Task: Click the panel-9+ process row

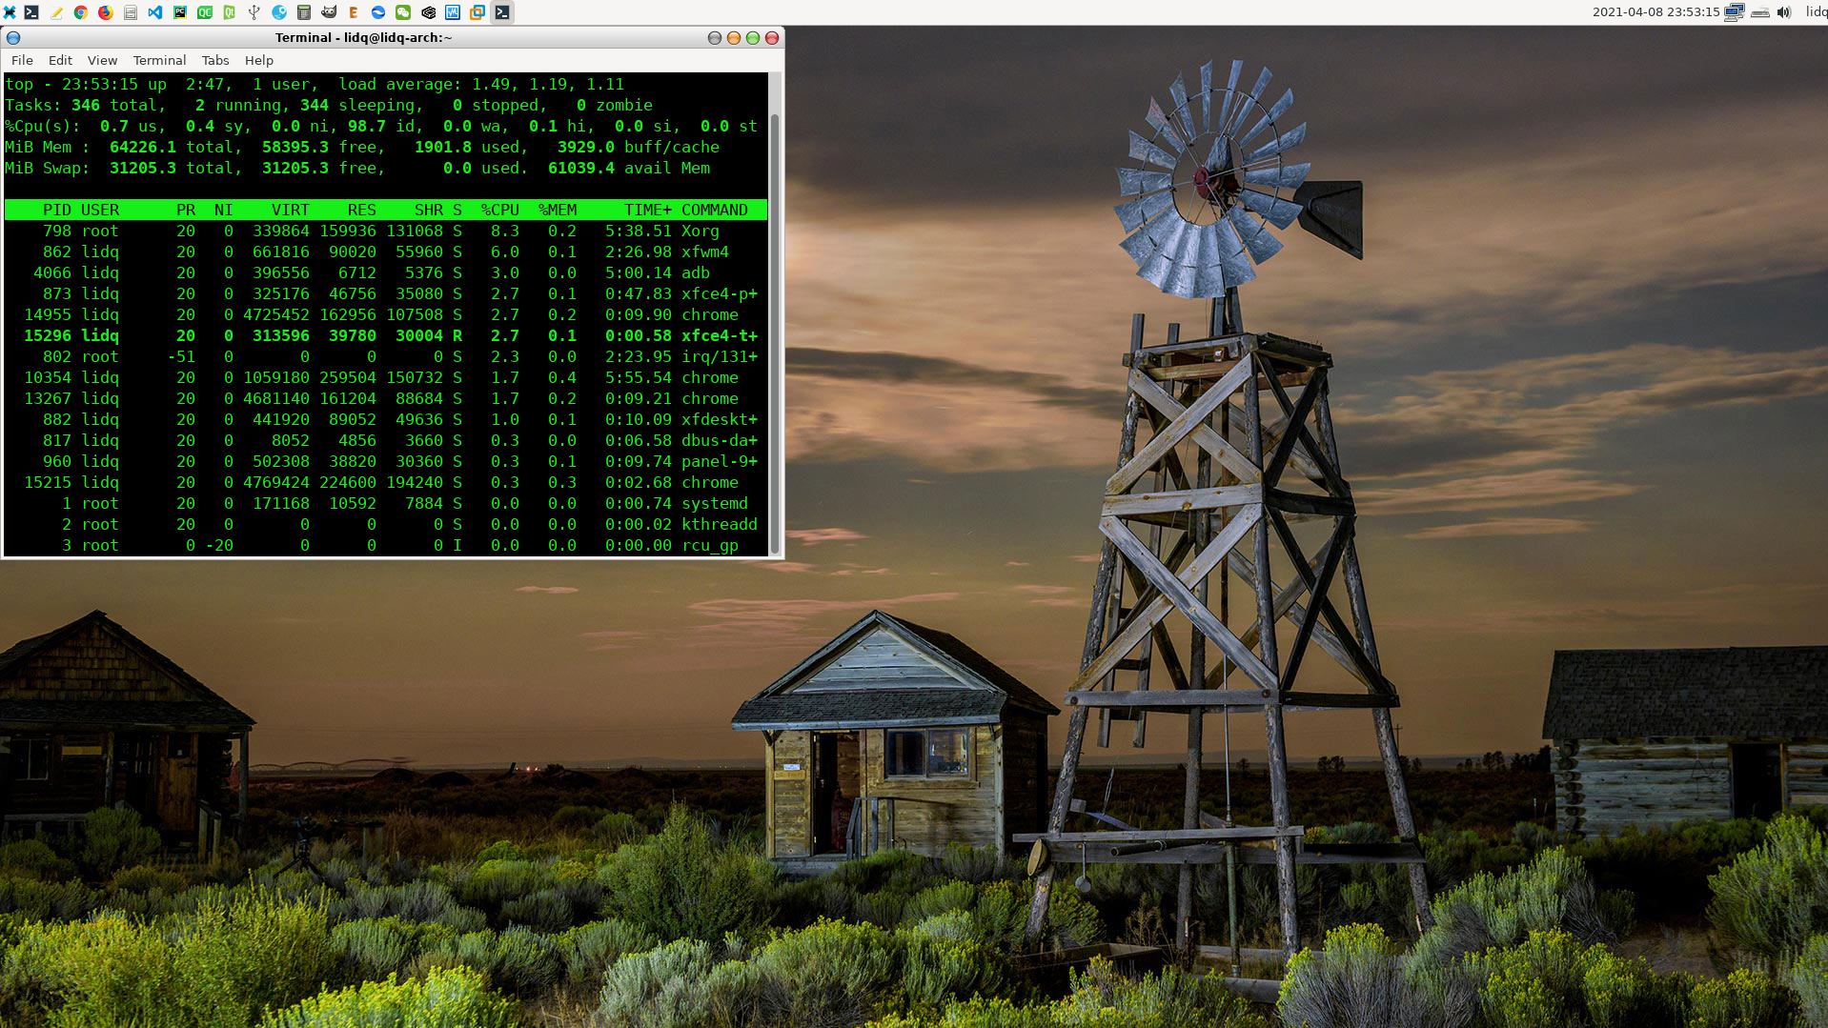Action: 386,461
